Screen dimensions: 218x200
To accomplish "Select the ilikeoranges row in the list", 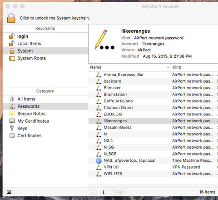I will click(x=153, y=121).
